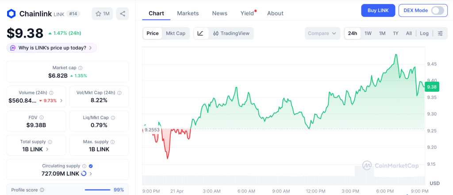The image size is (453, 195).
Task: Toggle the DEX Mode switch
Action: point(437,10)
